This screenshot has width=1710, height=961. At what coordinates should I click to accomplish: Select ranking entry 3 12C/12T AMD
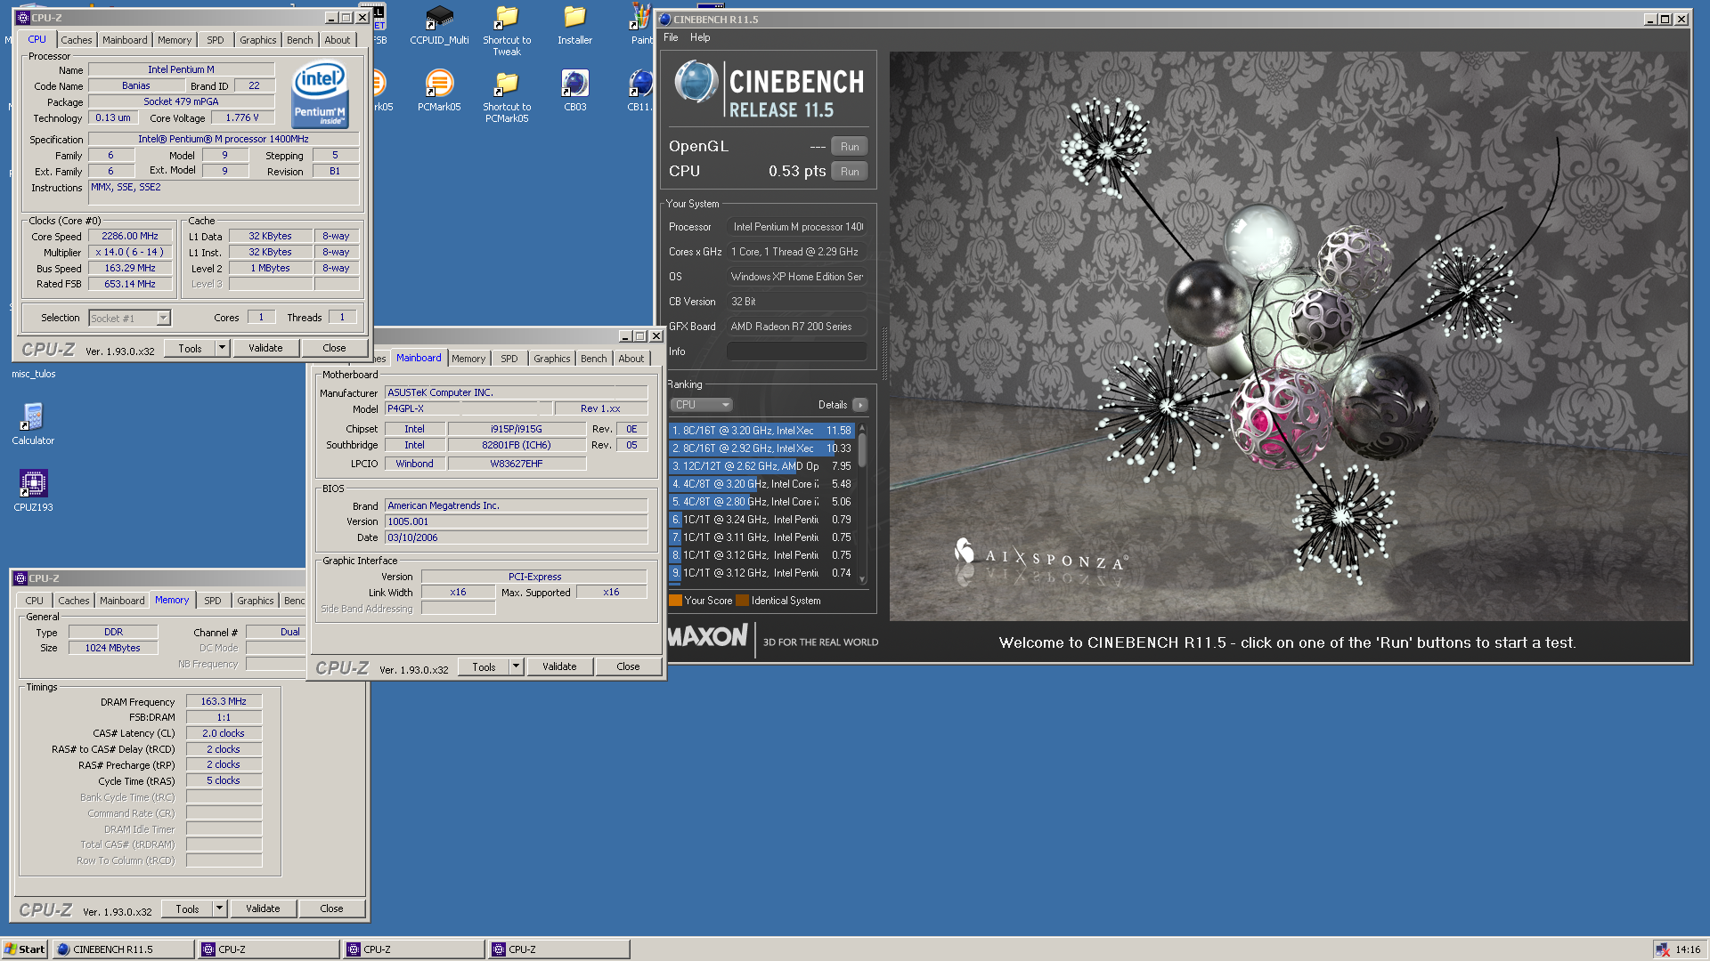click(761, 466)
